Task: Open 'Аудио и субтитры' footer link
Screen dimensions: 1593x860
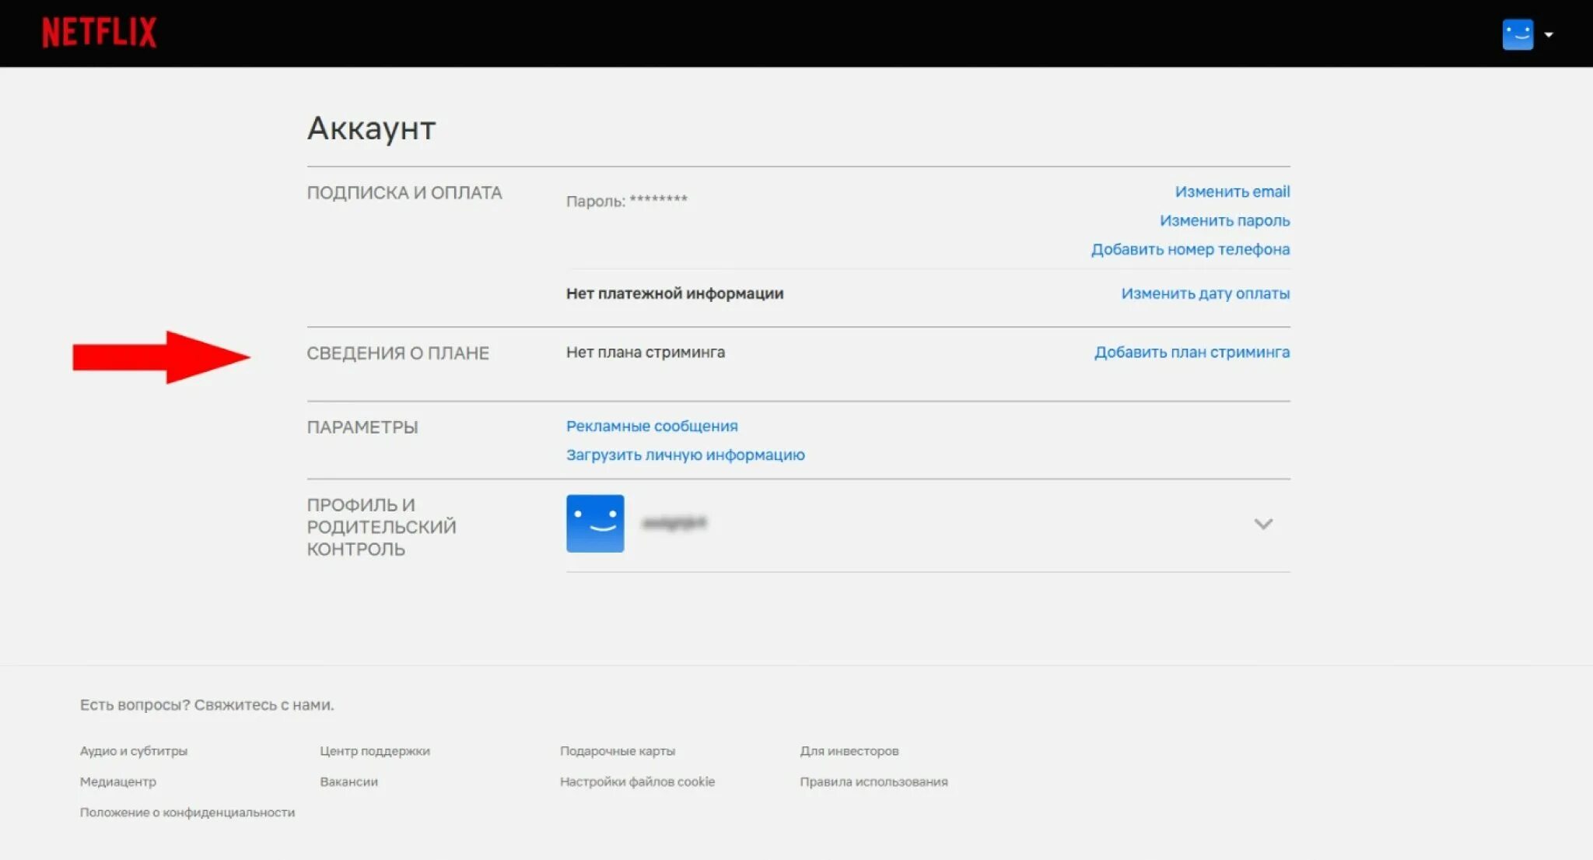Action: [x=134, y=751]
